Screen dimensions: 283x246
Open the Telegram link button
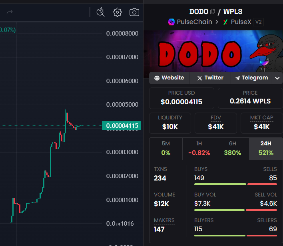tap(251, 78)
